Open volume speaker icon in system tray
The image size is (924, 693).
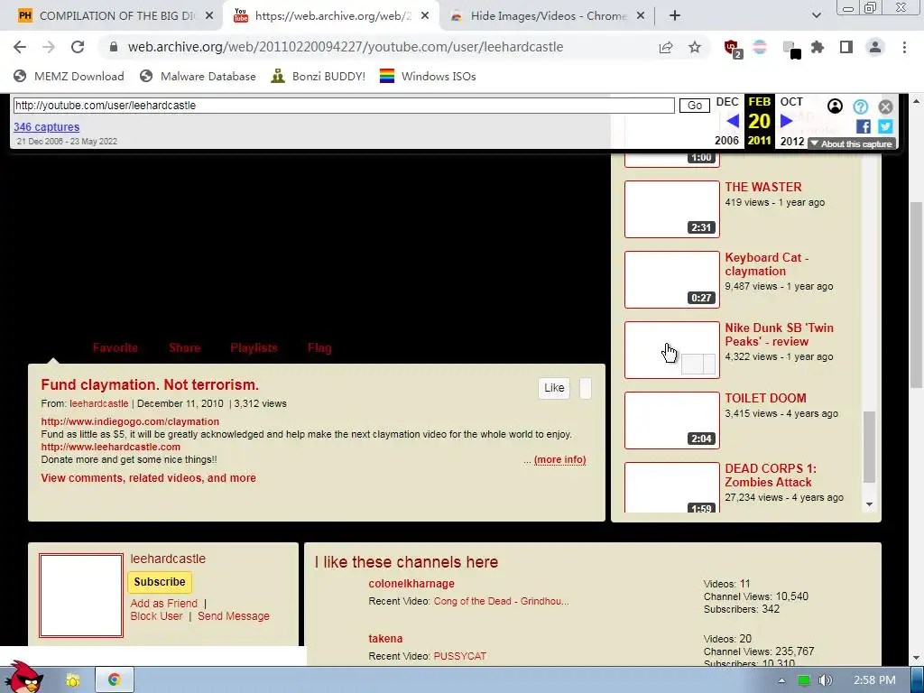(826, 680)
